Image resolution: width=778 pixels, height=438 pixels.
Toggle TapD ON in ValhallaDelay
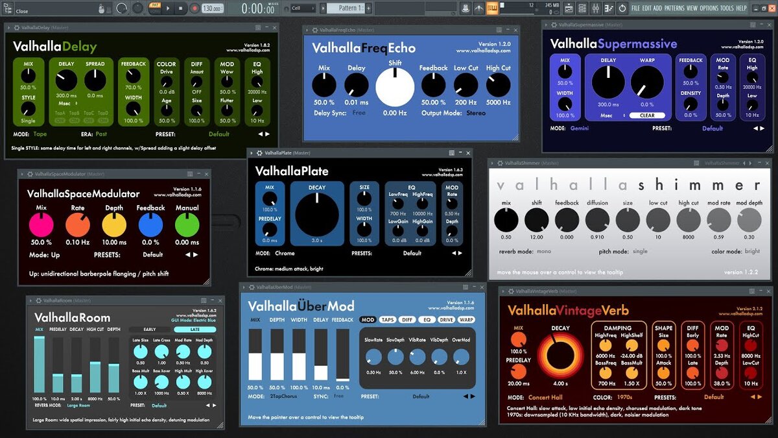[103, 120]
